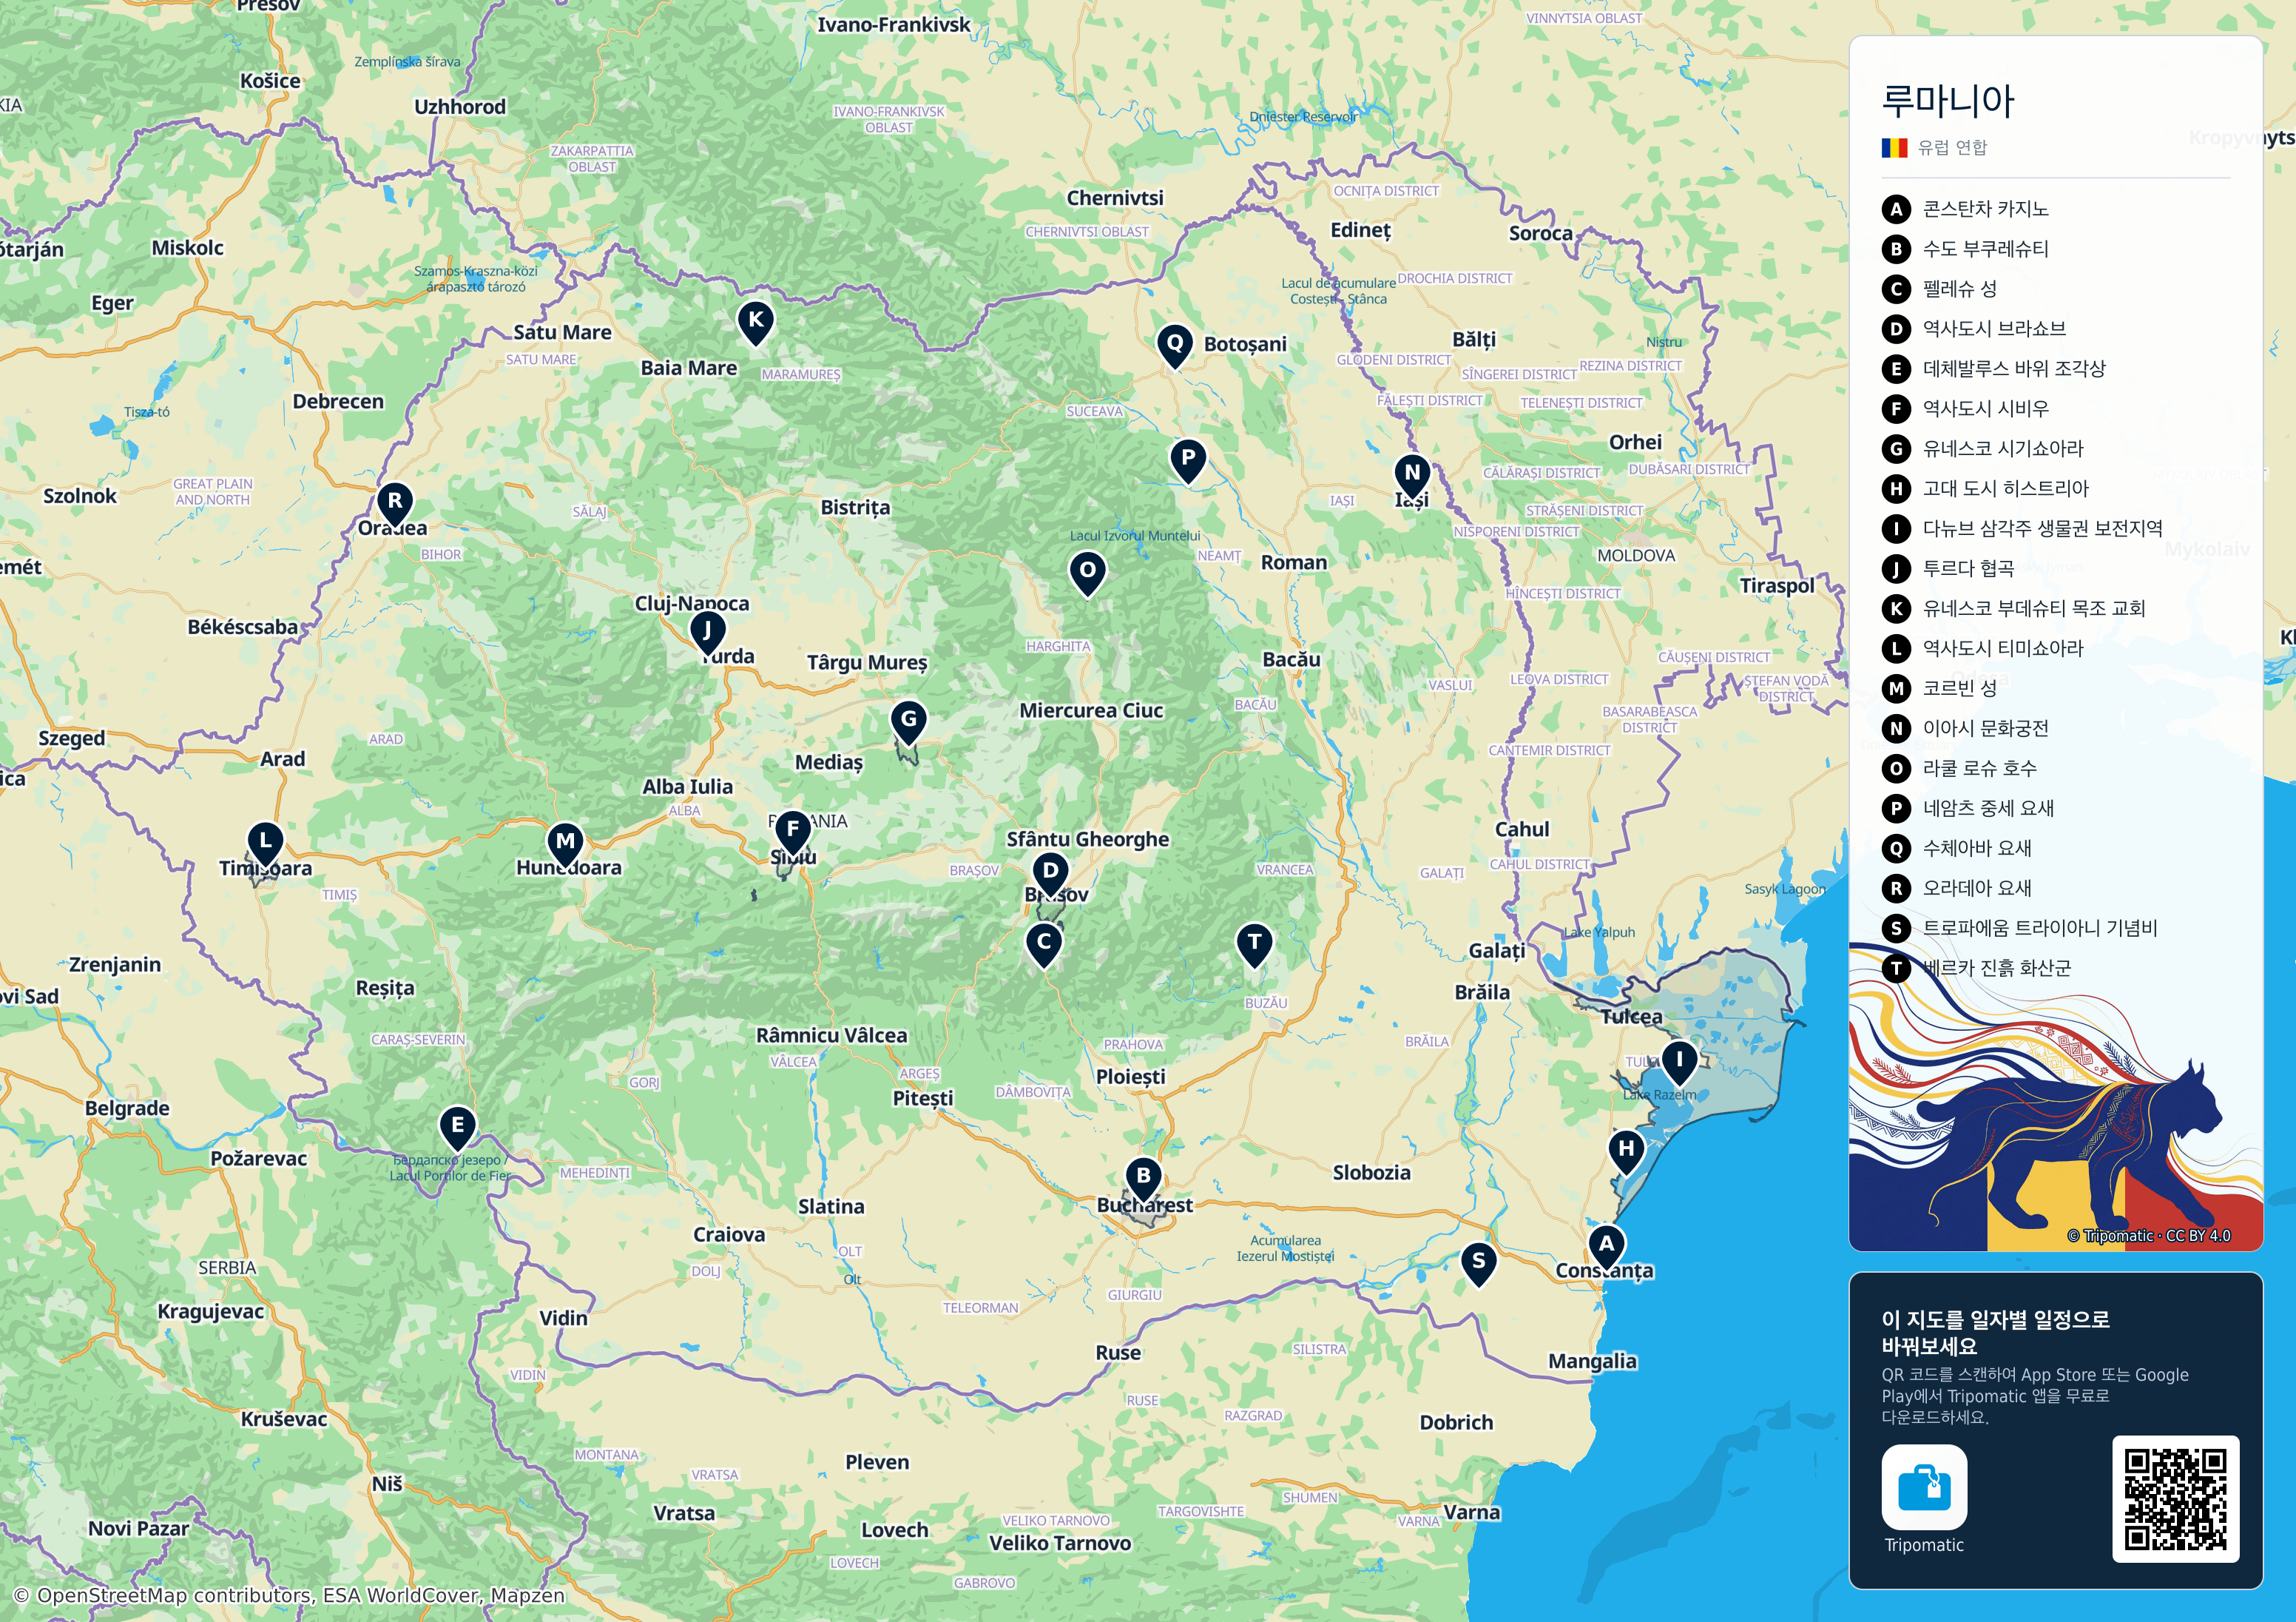This screenshot has width=2296, height=1622.
Task: Select legend entry 수체아바 요새
Action: [x=1956, y=849]
